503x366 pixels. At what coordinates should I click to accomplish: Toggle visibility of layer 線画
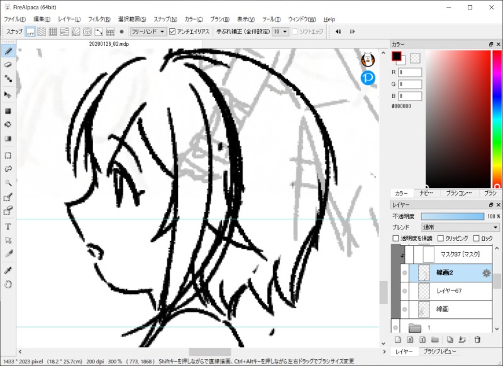coord(404,309)
